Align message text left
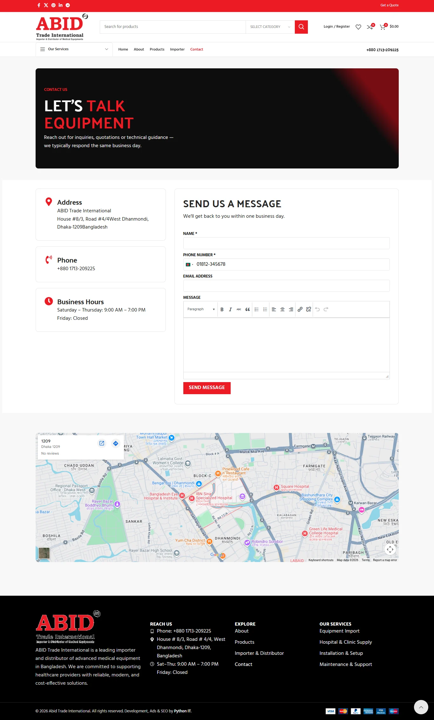Image resolution: width=434 pixels, height=720 pixels. [274, 309]
